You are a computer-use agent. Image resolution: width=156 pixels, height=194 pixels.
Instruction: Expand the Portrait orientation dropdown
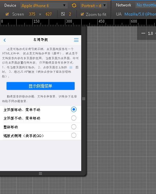tap(93, 5)
